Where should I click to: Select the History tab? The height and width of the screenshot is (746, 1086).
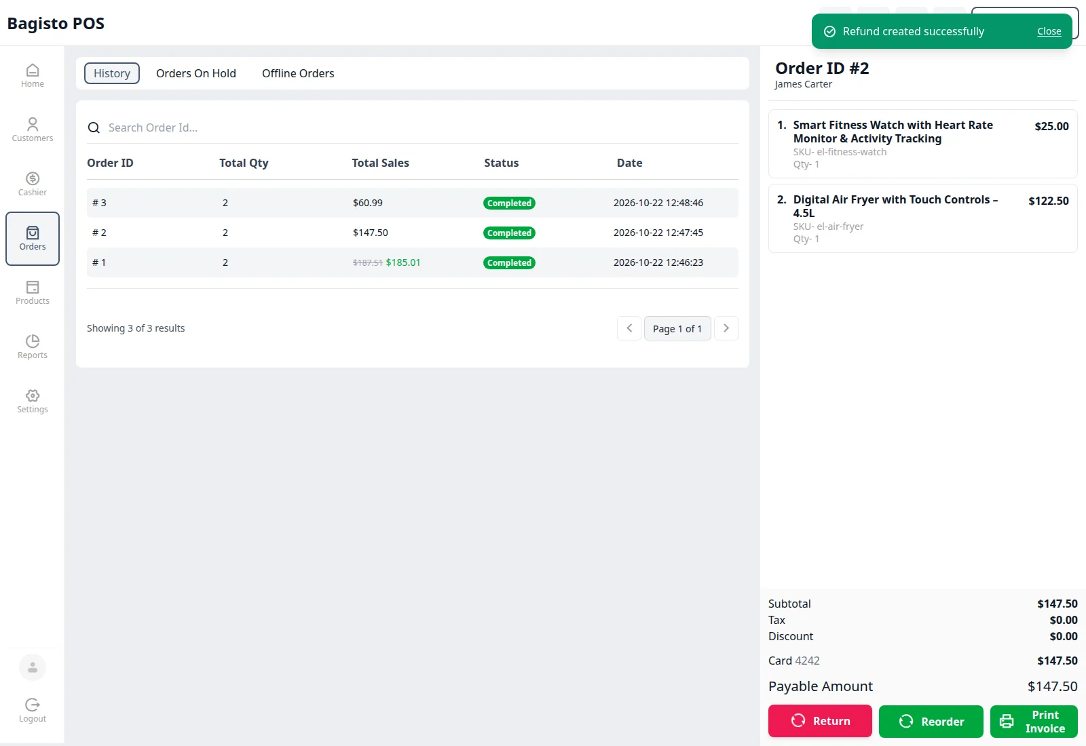[x=112, y=73]
